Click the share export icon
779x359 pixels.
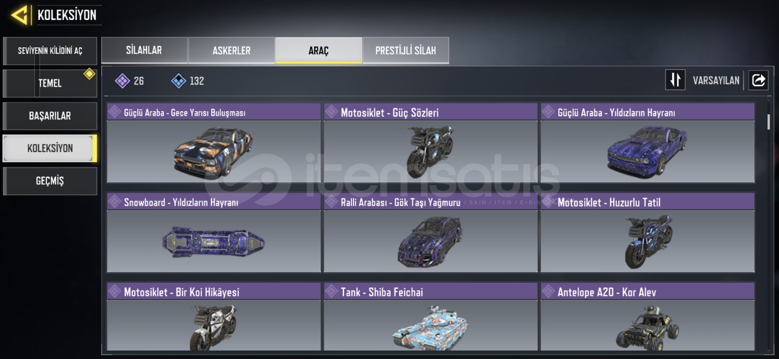(758, 80)
